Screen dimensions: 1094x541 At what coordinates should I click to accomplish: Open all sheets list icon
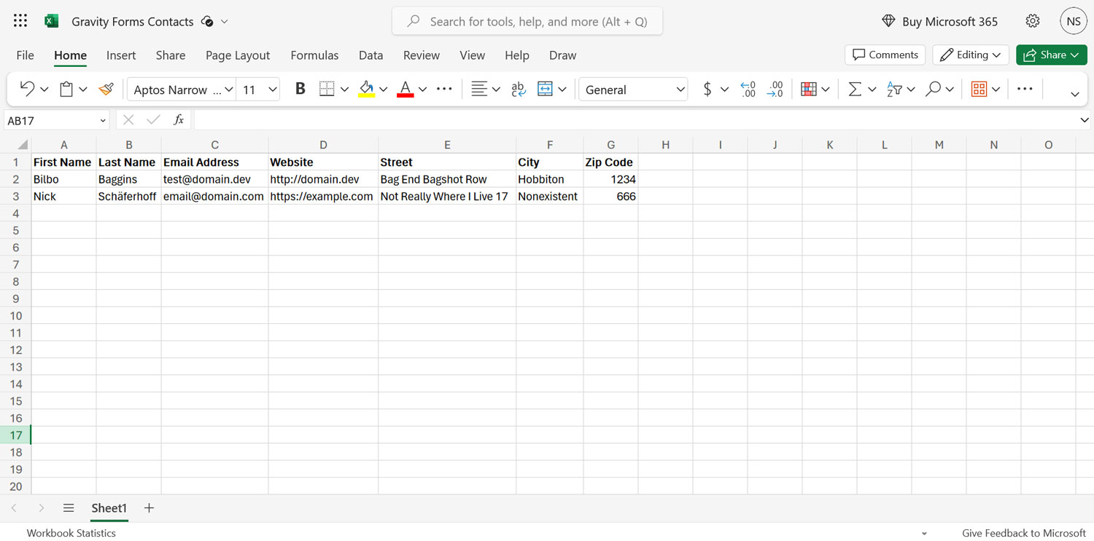69,508
